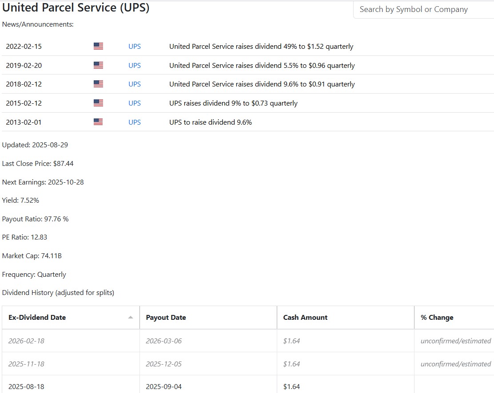Image resolution: width=494 pixels, height=393 pixels.
Task: Select the headline 'UPS to raise dividend 9.6%'
Action: (211, 122)
